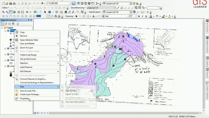209x118 pixels.
Task: Open the Georeferencing menu dropdown
Action: point(78,8)
